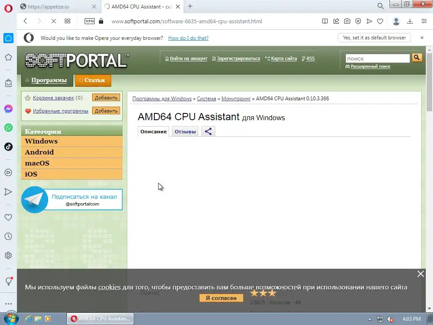Launch WhatsApp from sidebar
Viewport: 433px width, 325px height.
point(8,128)
